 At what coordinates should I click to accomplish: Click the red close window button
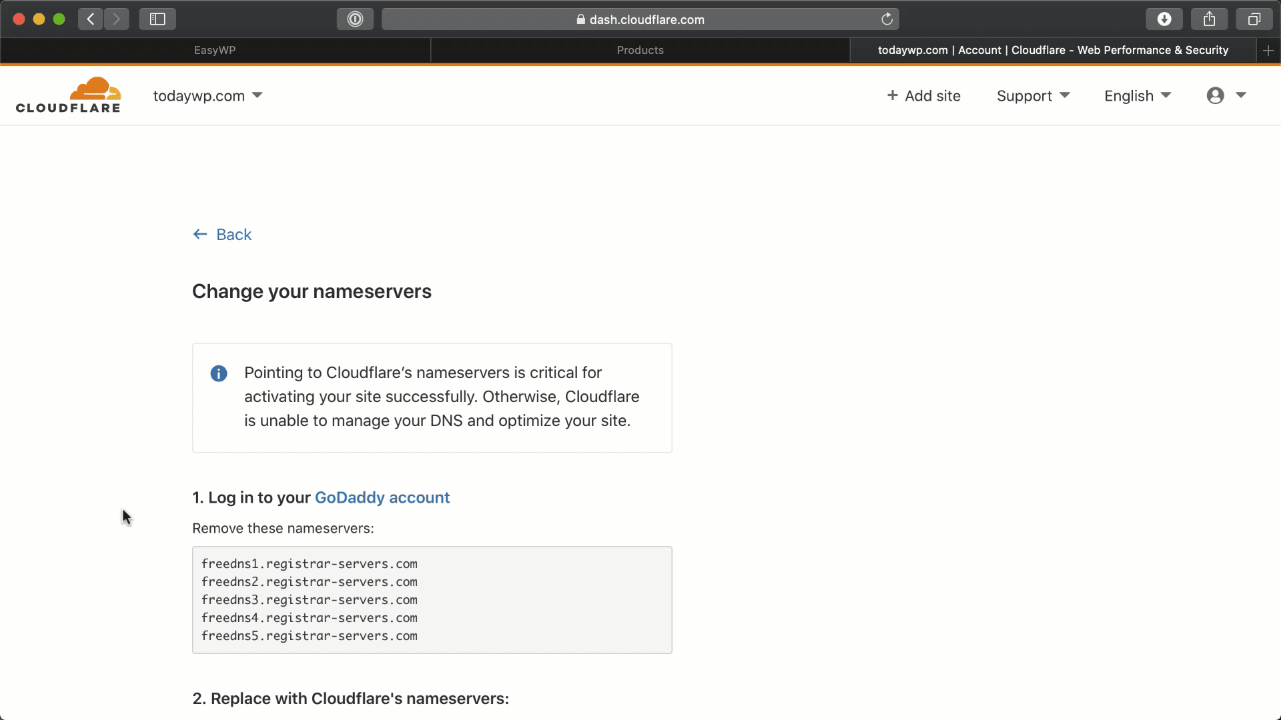coord(19,19)
